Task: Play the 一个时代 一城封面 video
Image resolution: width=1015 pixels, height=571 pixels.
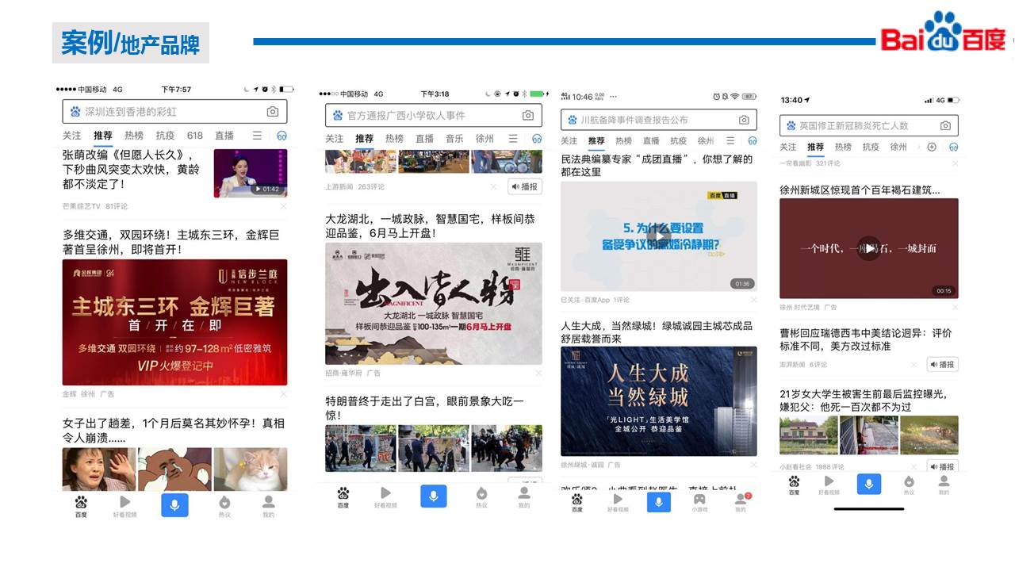Action: (x=869, y=248)
